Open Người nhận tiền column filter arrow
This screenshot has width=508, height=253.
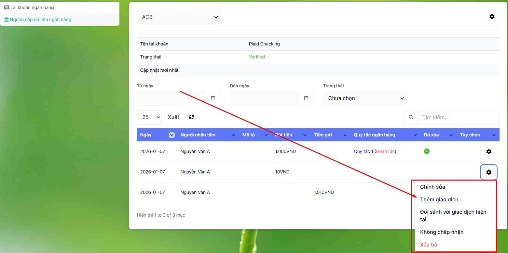233,135
